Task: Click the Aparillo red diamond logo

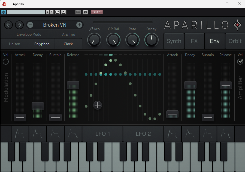Action: pyautogui.click(x=237, y=25)
